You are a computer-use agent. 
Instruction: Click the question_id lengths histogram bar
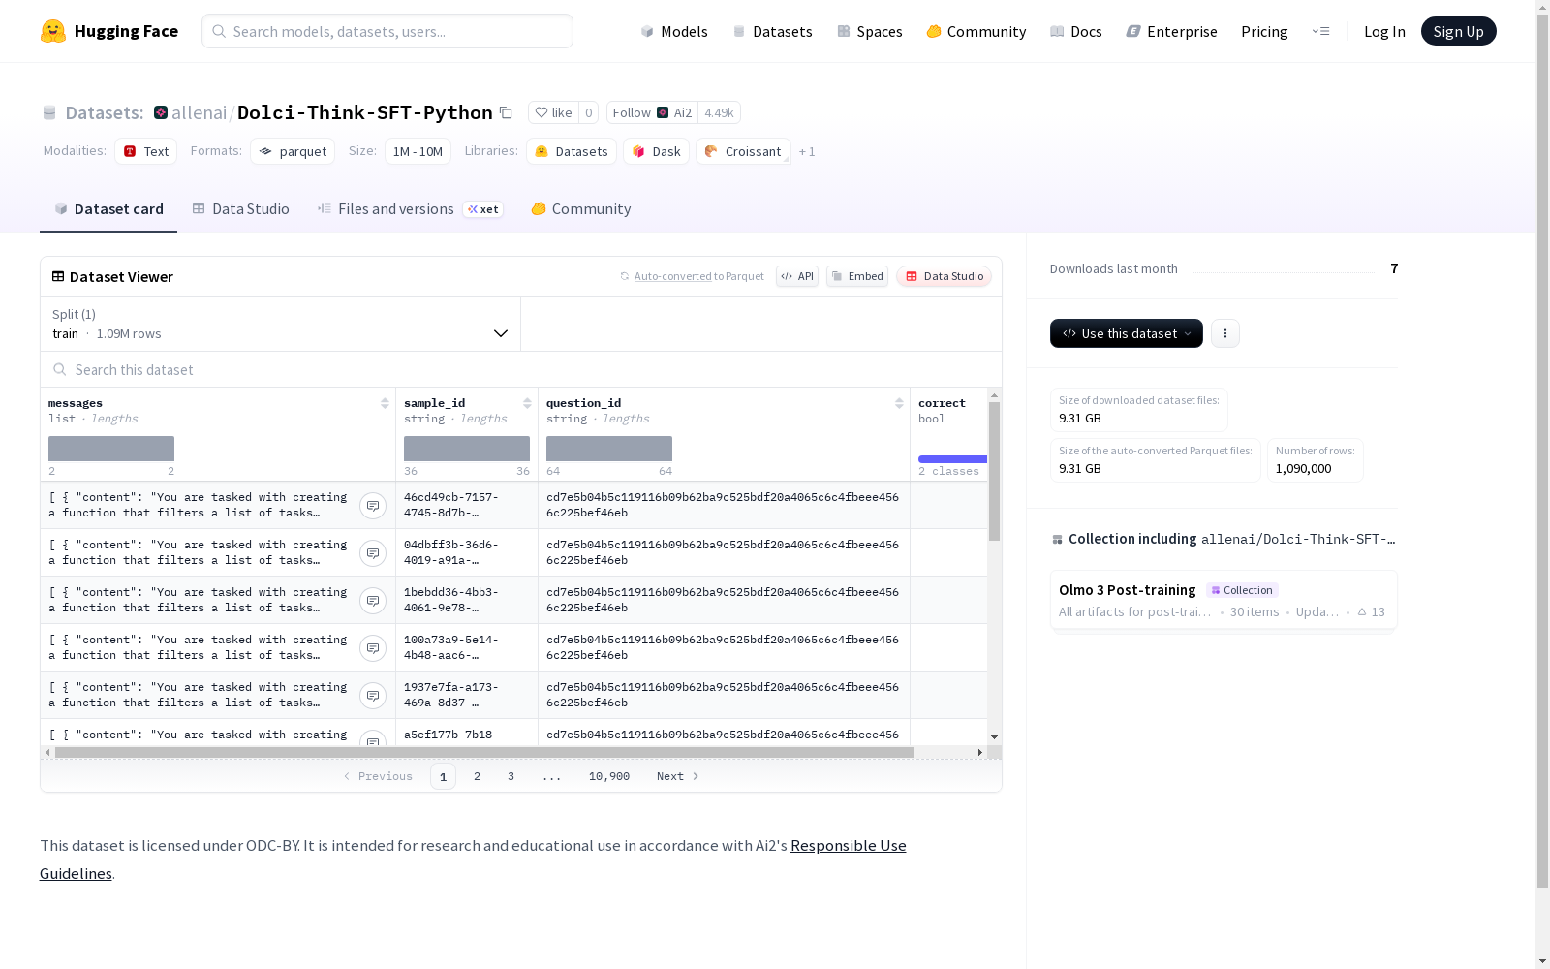tap(609, 449)
